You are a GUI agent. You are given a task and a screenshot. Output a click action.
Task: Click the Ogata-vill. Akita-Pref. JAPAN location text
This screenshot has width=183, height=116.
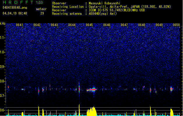coord(130,7)
